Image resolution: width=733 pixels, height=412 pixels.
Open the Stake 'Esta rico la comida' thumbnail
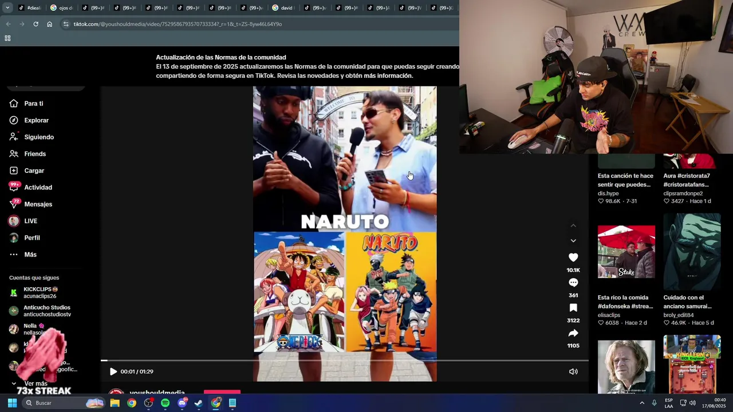626,252
